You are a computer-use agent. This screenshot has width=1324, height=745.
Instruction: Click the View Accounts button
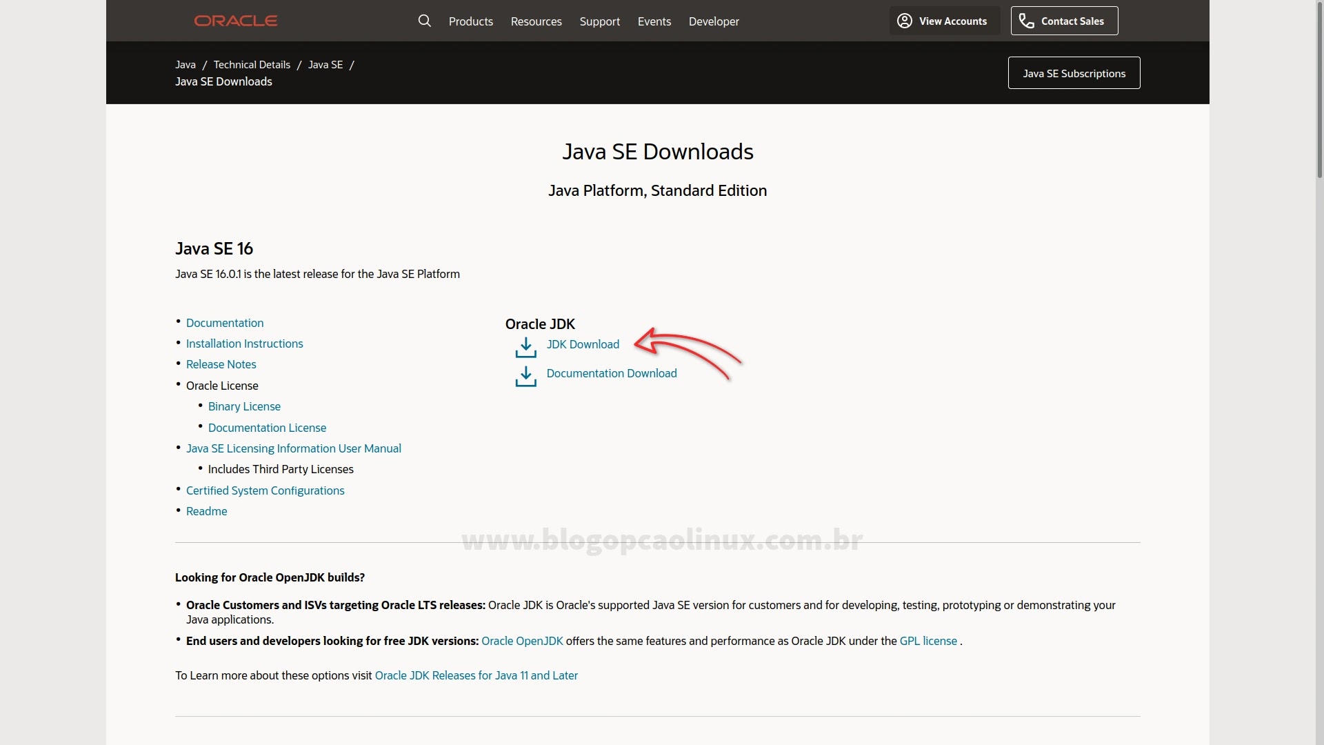[945, 21]
